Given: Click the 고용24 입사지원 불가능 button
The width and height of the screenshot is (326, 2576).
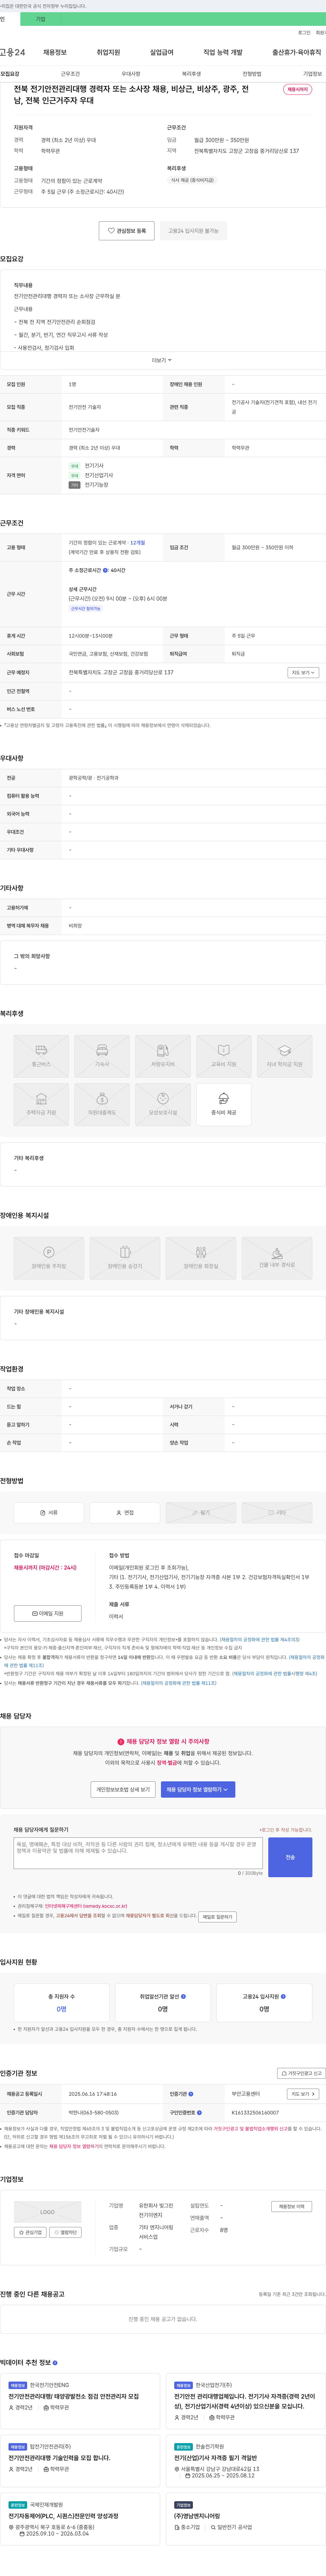Looking at the screenshot, I should coord(193,231).
